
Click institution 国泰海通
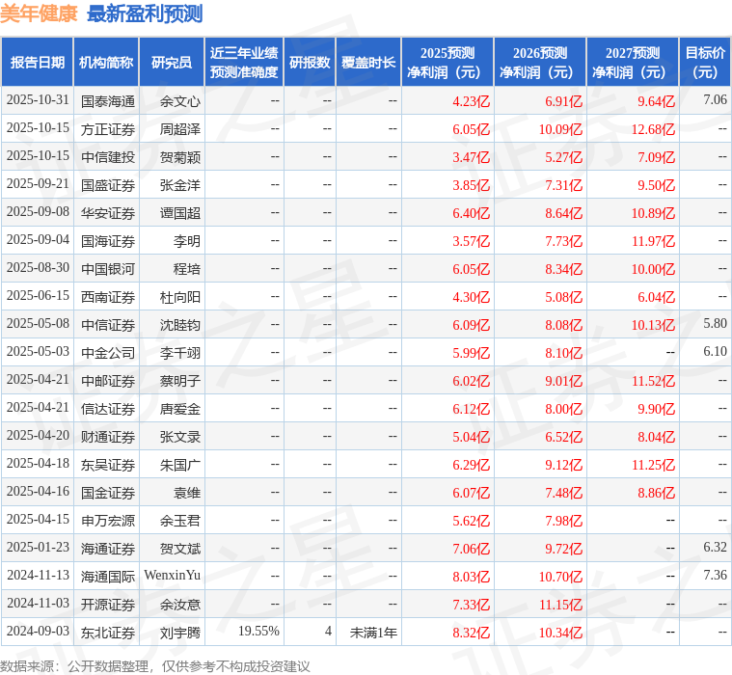[x=108, y=101]
